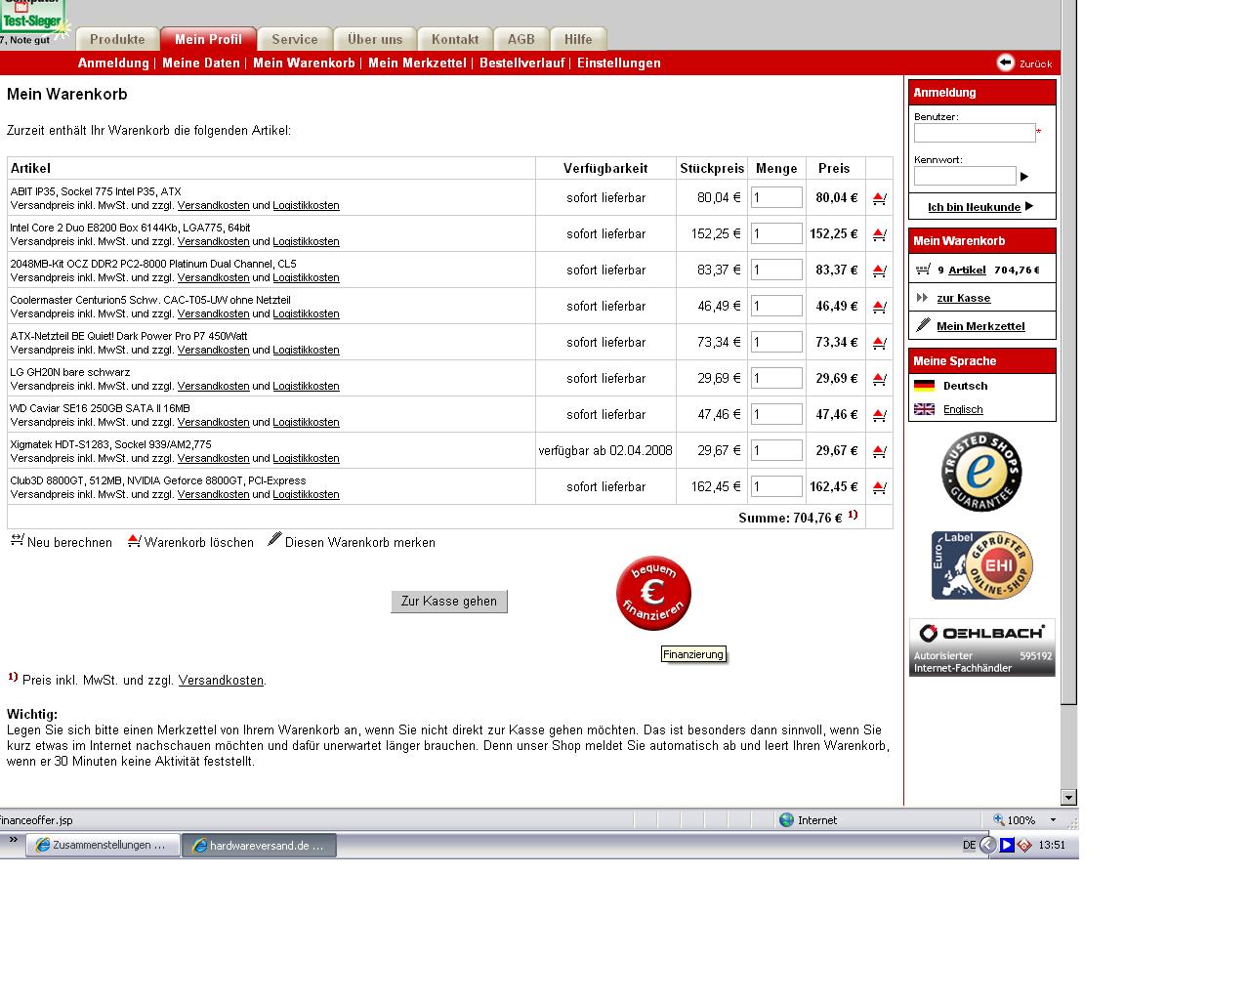Click the Zur Kasse gehen button
Viewport: 1250px width, 1000px height.
click(449, 602)
